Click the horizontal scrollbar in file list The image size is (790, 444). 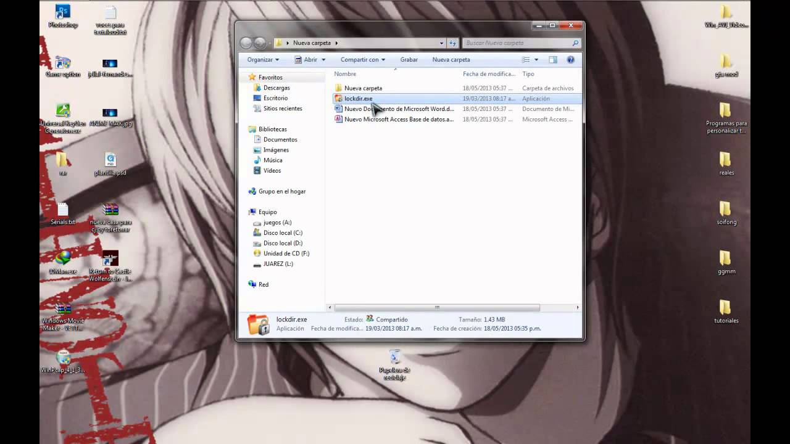point(437,307)
